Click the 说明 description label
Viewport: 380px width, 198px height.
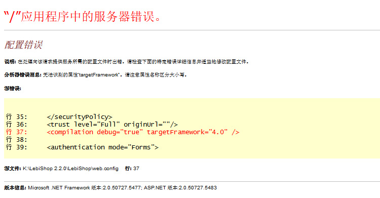tap(10, 62)
